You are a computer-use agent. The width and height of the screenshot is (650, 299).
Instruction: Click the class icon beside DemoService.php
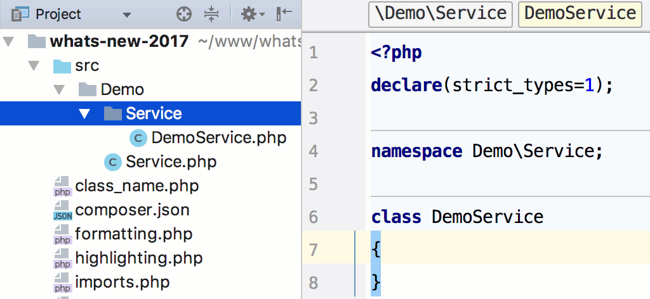(x=138, y=138)
